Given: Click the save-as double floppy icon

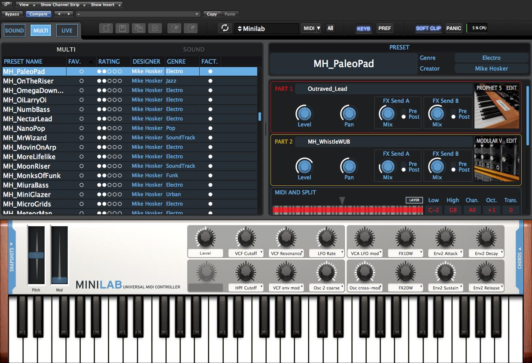Looking at the screenshot, I should (138, 28).
